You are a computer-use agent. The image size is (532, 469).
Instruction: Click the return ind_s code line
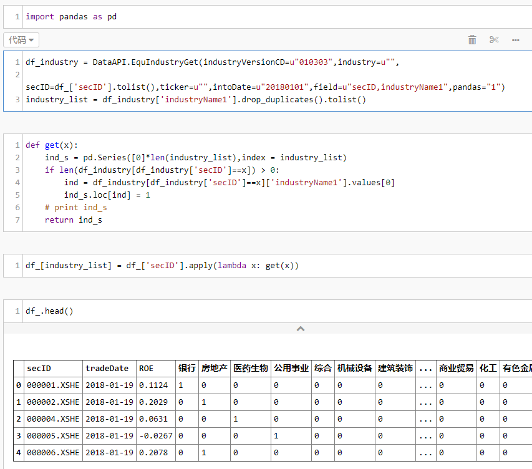(73, 220)
